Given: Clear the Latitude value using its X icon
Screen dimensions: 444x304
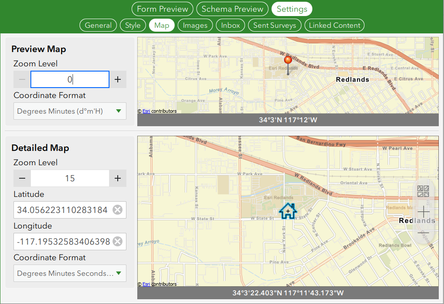Looking at the screenshot, I should (117, 210).
